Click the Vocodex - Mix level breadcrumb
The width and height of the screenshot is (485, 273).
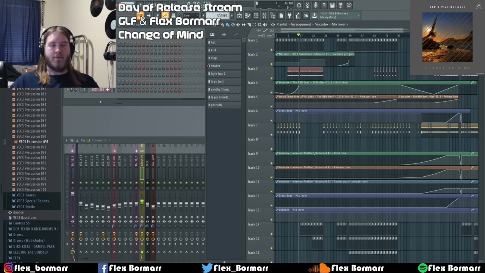tap(330, 24)
